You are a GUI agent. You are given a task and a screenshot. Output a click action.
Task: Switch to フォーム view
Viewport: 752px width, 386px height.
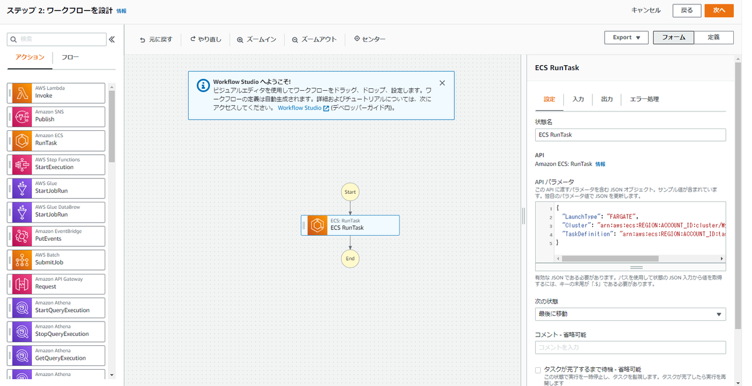pos(674,38)
